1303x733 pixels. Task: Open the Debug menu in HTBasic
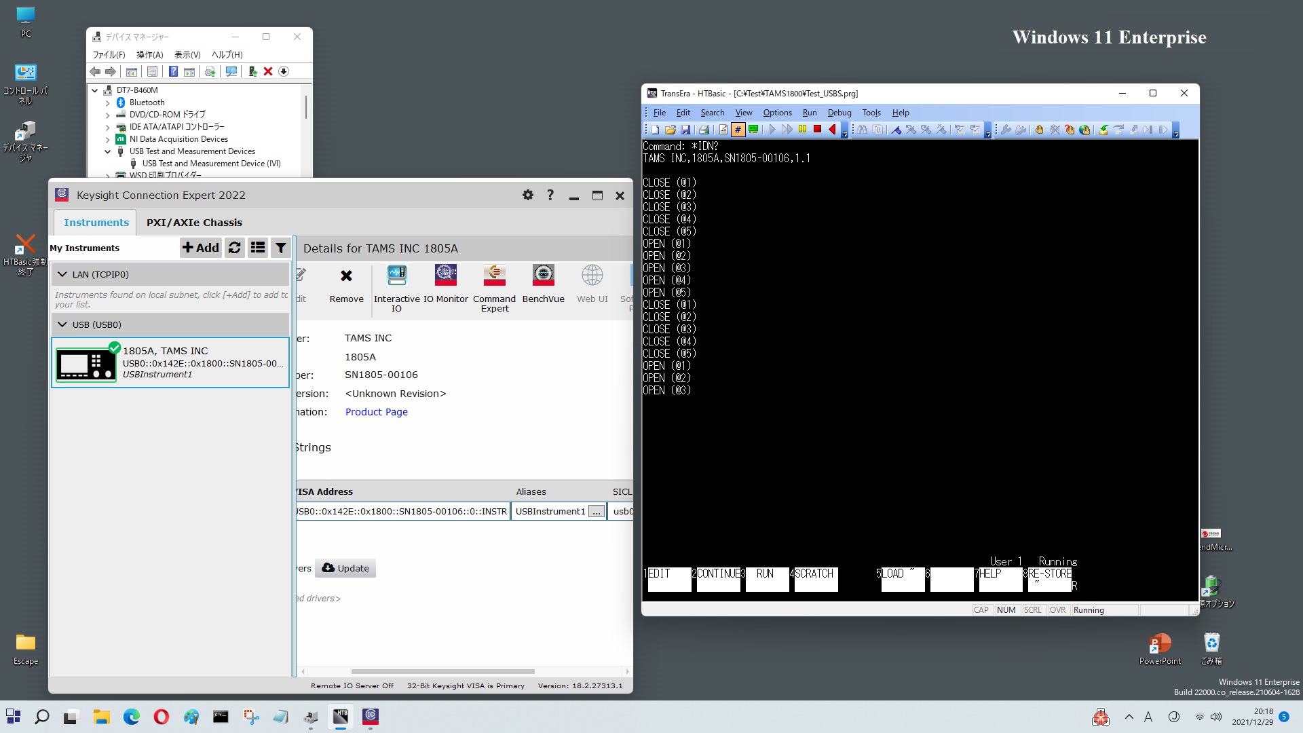click(x=839, y=113)
